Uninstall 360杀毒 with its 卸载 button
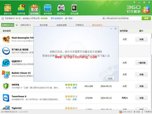The width and height of the screenshot is (152, 114). 141,86
